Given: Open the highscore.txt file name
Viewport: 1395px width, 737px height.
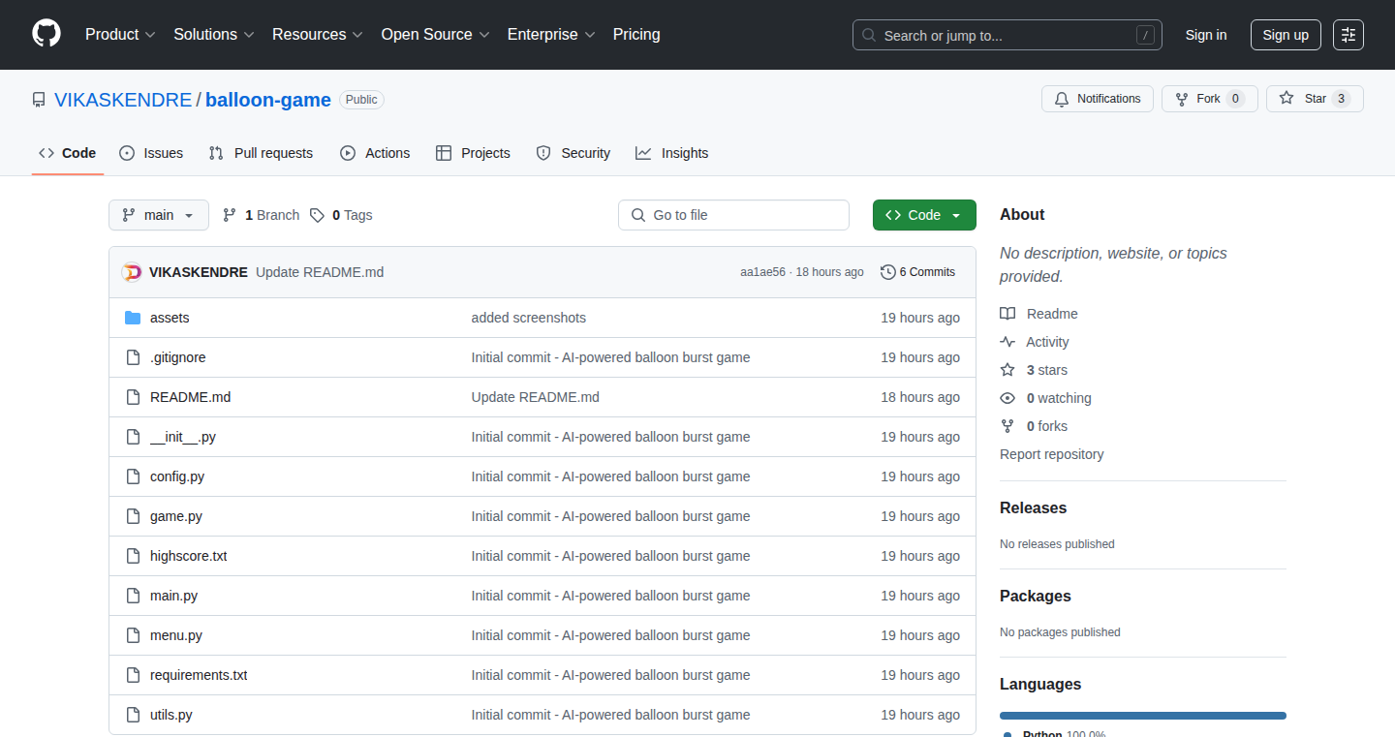Looking at the screenshot, I should (189, 556).
